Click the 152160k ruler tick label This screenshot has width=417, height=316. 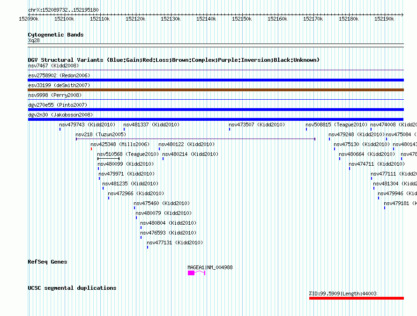click(277, 19)
